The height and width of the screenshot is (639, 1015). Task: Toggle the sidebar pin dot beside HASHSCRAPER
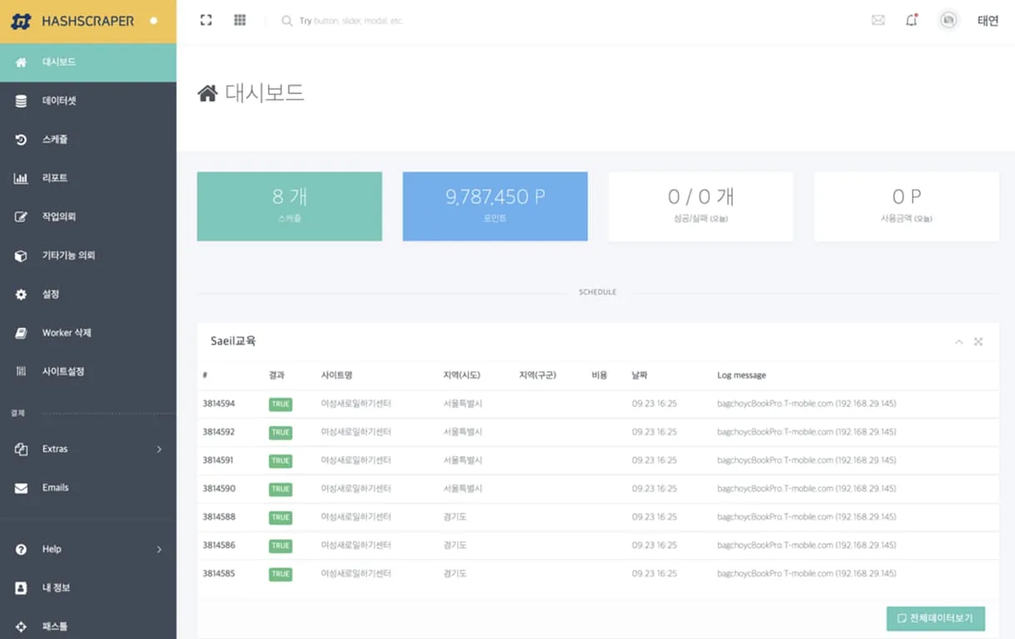(153, 21)
